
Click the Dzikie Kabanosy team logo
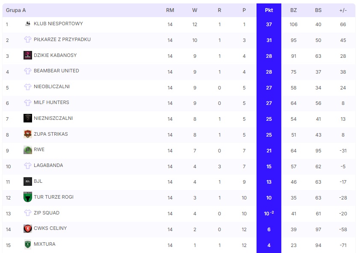28,55
